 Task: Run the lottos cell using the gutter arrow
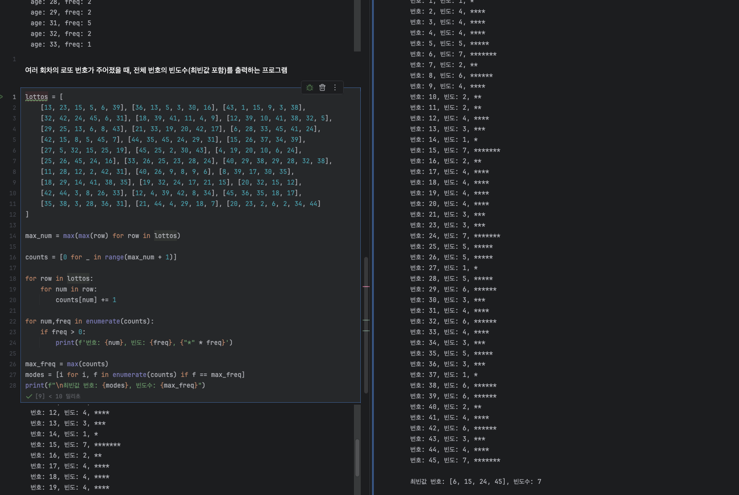pos(2,97)
